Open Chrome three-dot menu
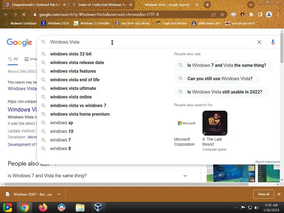 [x=278, y=14]
